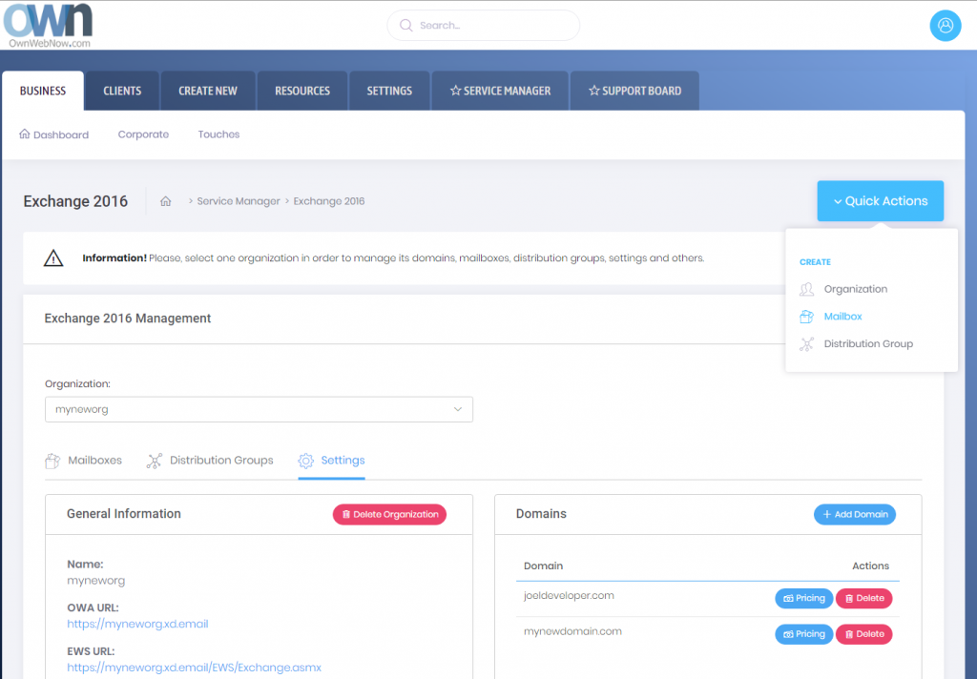Click the Add Domain button

(854, 514)
